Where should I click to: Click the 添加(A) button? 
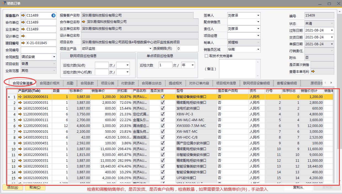(x=13, y=187)
